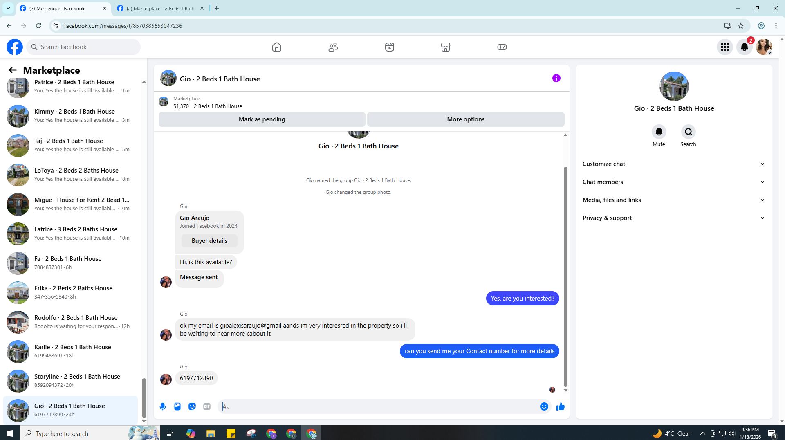
Task: Click the Gio listing profile thumbnail
Action: [674, 86]
